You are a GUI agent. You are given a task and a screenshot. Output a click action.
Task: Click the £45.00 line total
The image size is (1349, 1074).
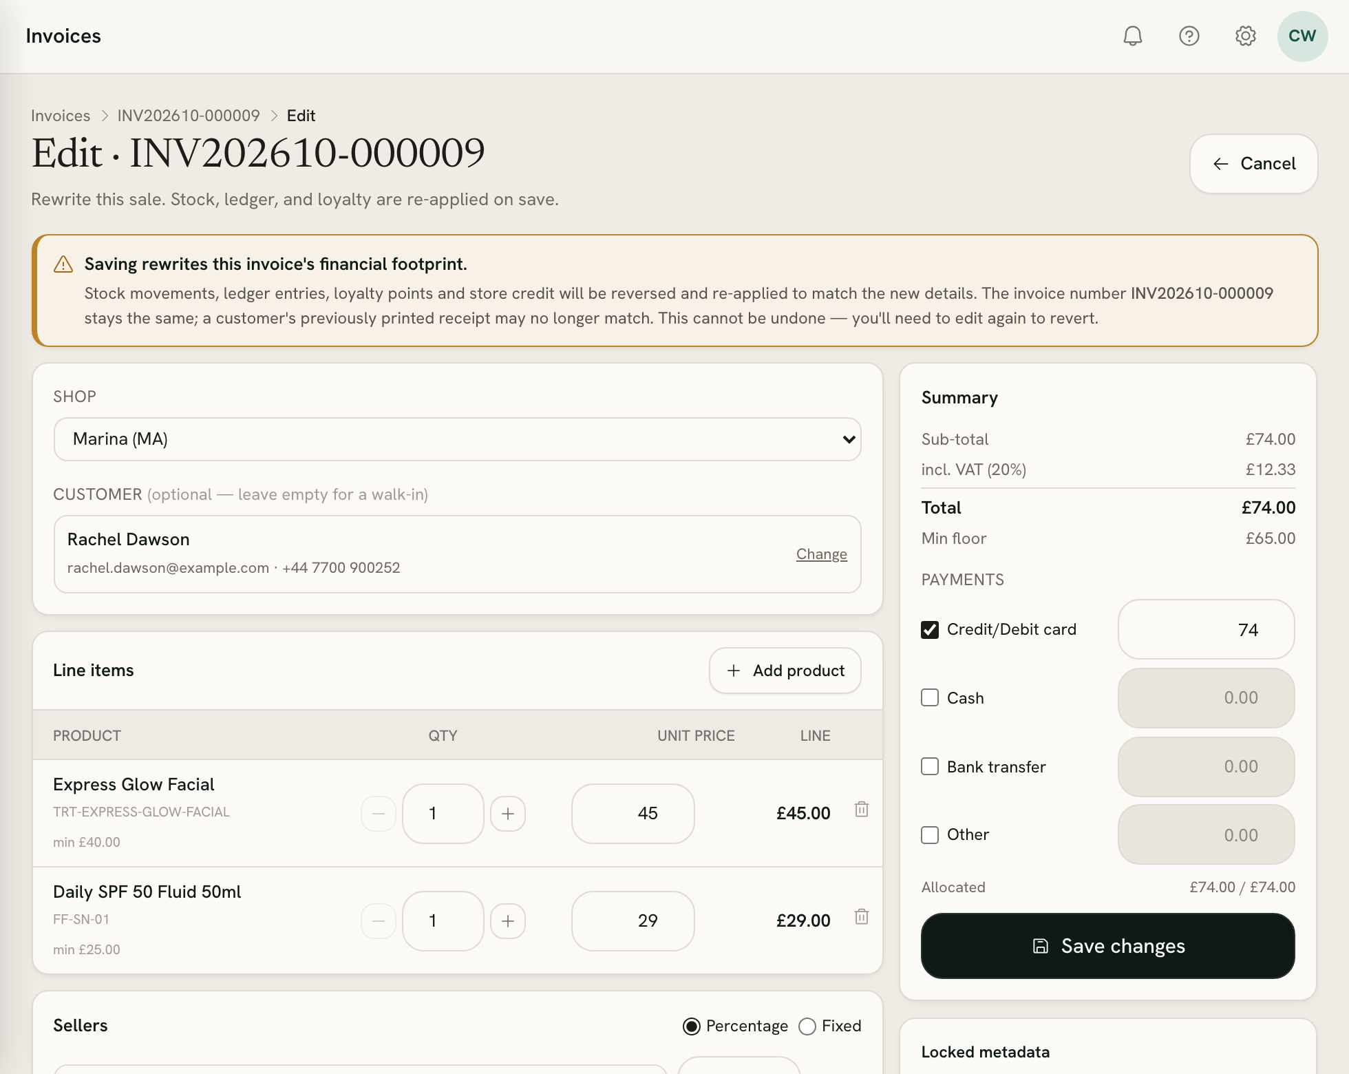(803, 813)
